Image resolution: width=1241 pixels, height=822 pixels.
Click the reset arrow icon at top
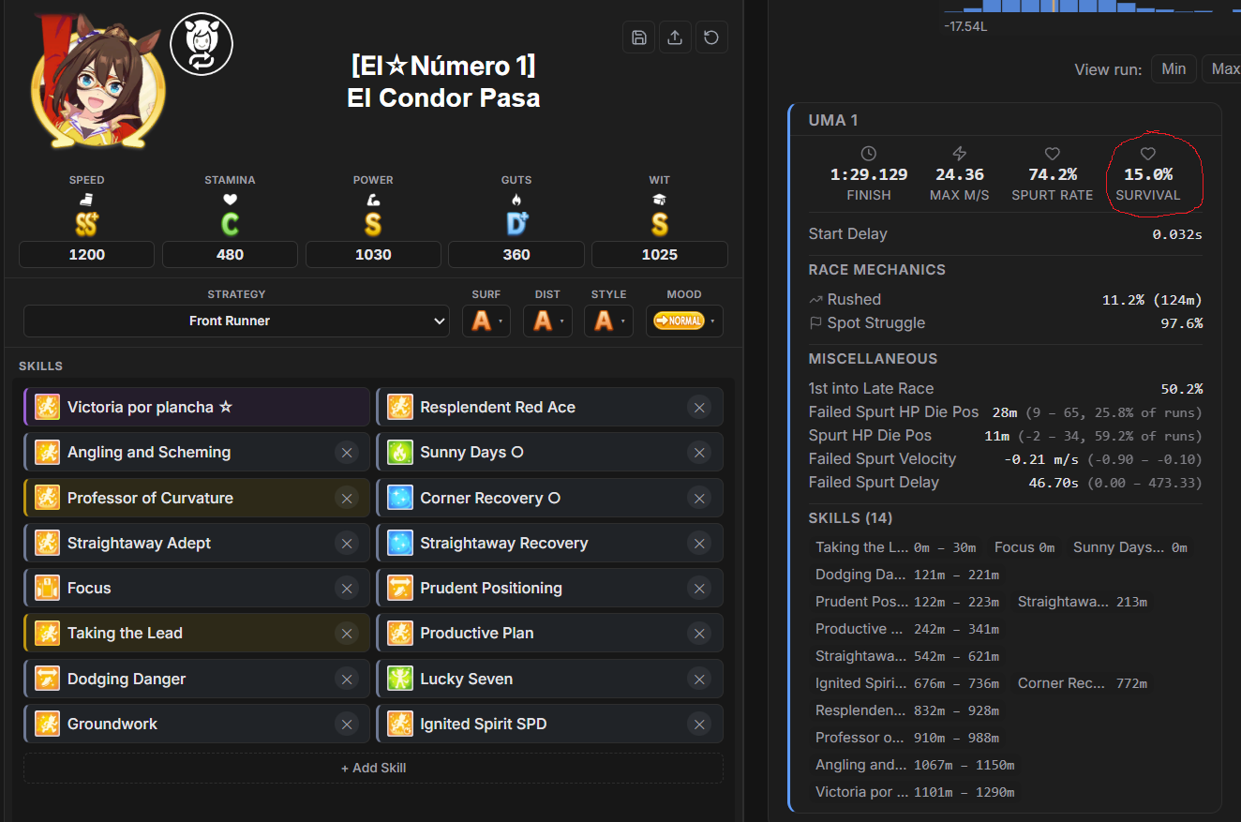[x=711, y=37]
